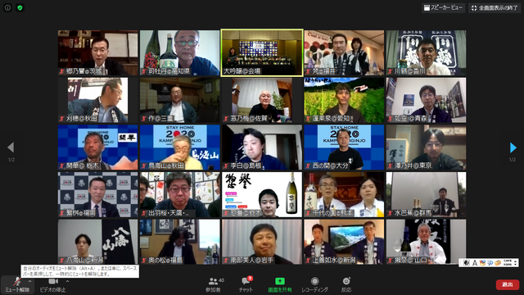Select 梵@福井 video tile
524x295 pixels.
[344, 52]
